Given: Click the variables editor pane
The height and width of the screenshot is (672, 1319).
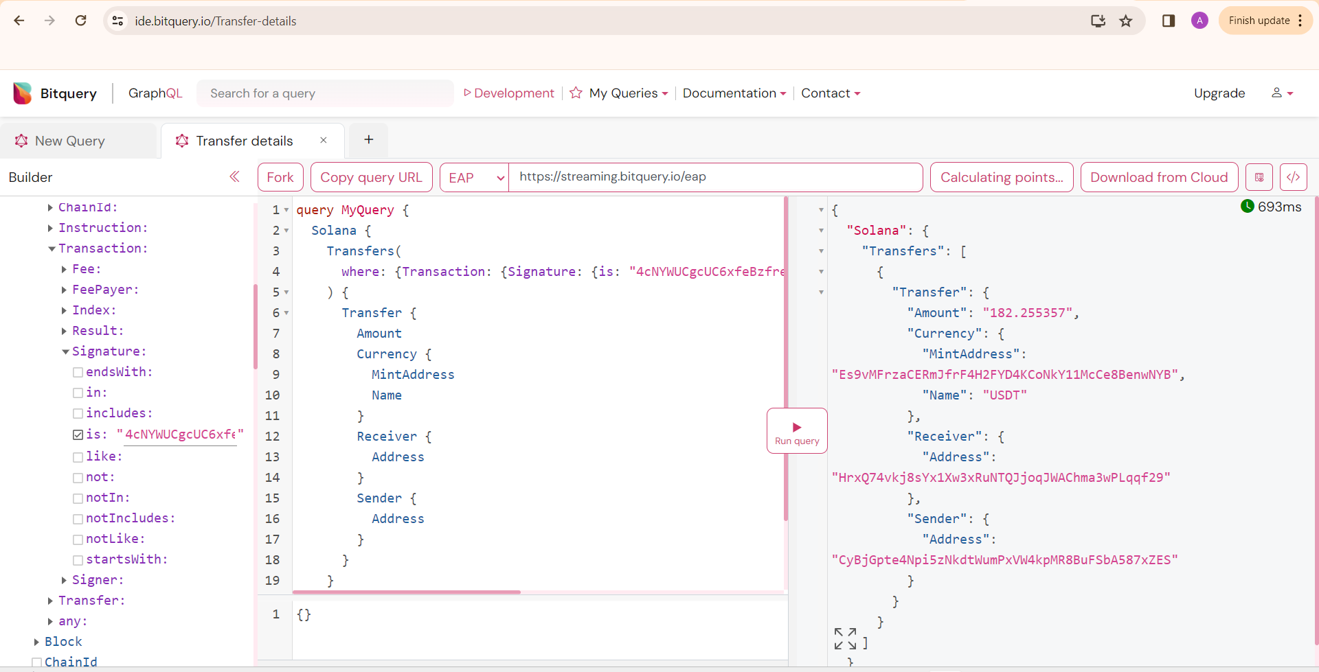Looking at the screenshot, I should (x=541, y=632).
